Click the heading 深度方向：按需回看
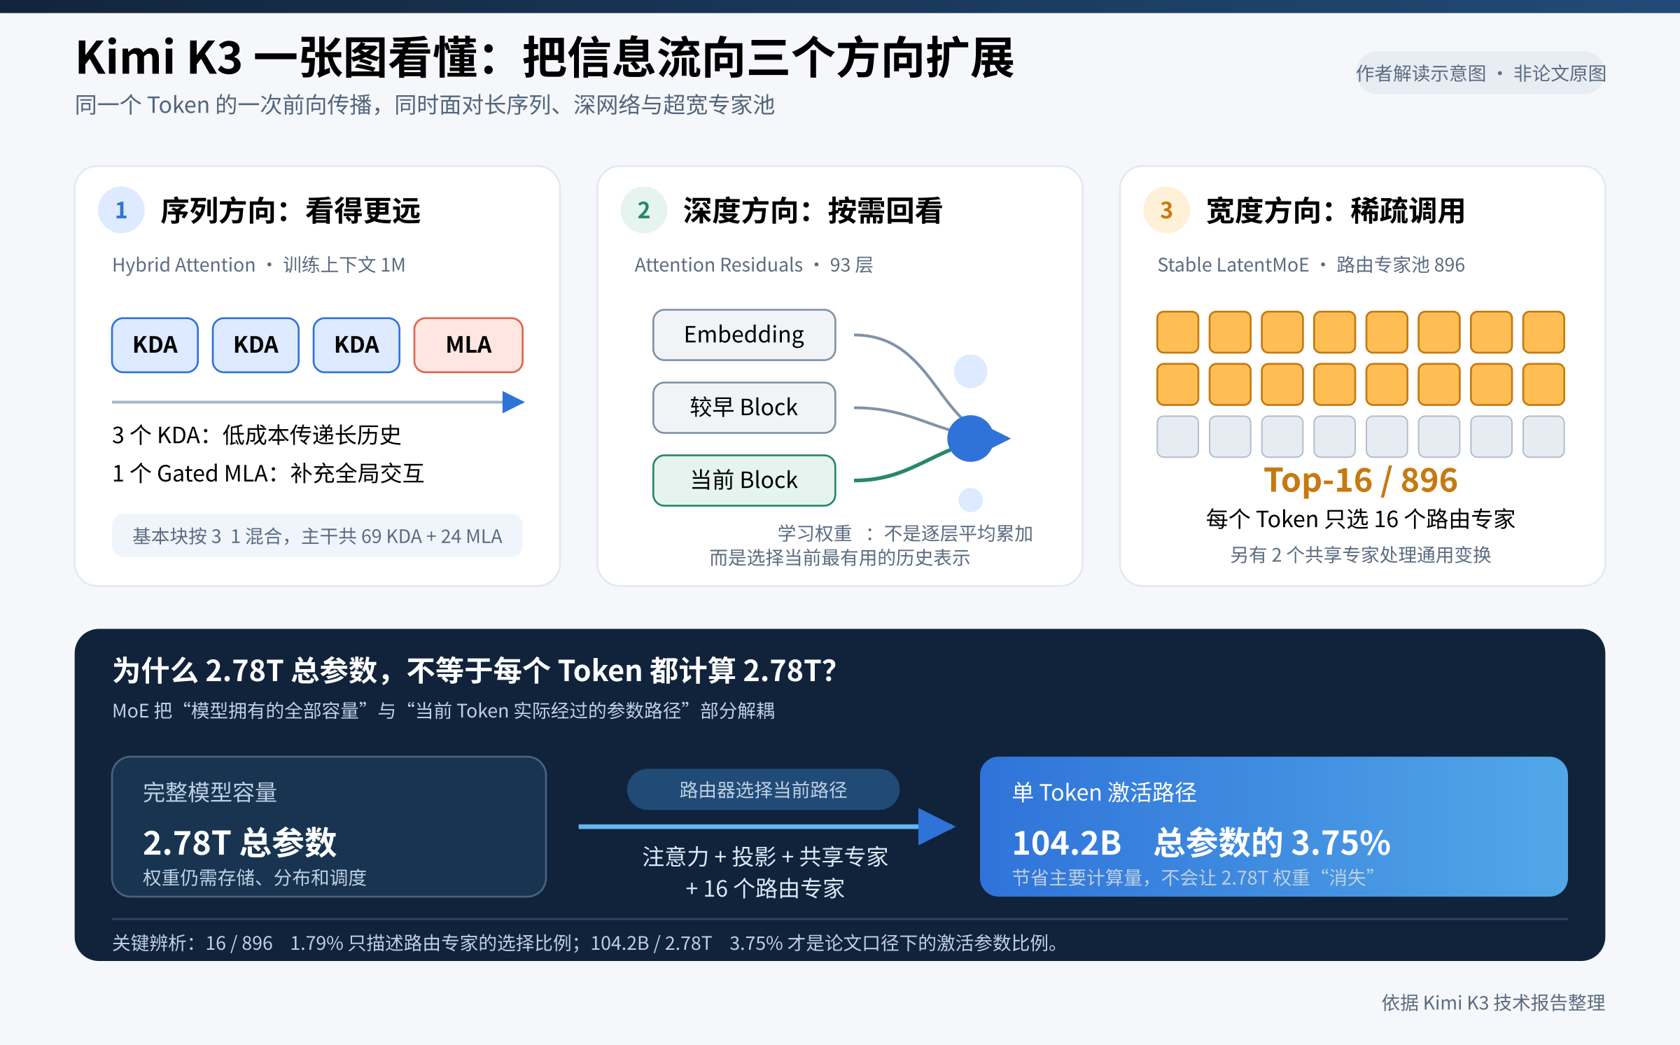Viewport: 1680px width, 1045px height. [x=813, y=211]
